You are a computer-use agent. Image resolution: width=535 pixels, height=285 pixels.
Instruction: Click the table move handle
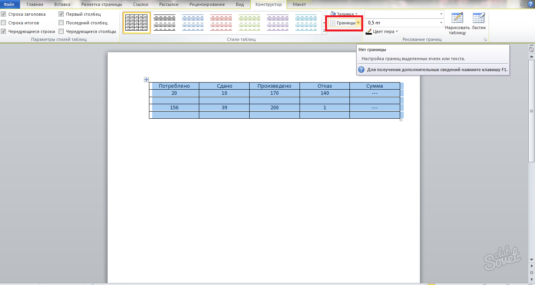coord(146,79)
